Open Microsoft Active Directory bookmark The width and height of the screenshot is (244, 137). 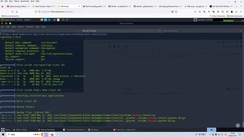click(x=11, y=16)
